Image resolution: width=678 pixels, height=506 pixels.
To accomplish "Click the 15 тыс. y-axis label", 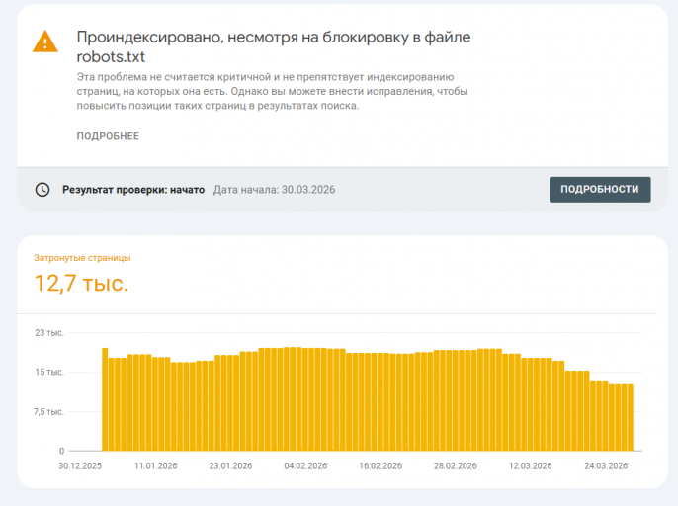I will point(49,372).
